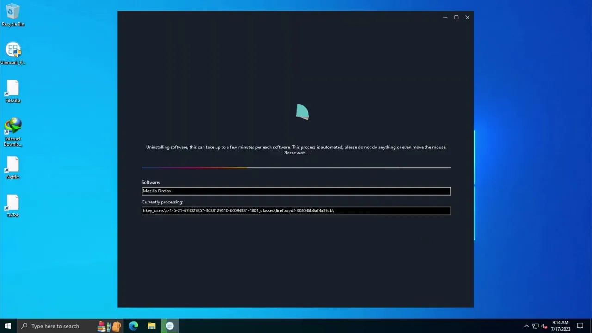Click the spinning loading indicator
This screenshot has width=592, height=333.
302,112
